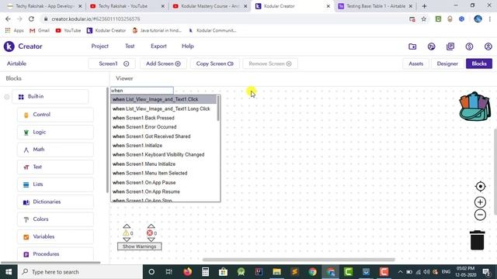The image size is (497, 279).
Task: Click the Built-in category header
Action: [x=50, y=96]
